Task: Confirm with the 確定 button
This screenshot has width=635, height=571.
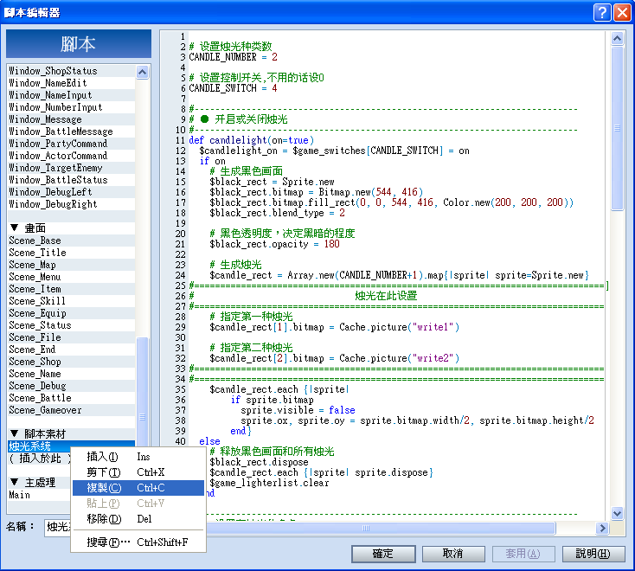Action: coord(383,554)
